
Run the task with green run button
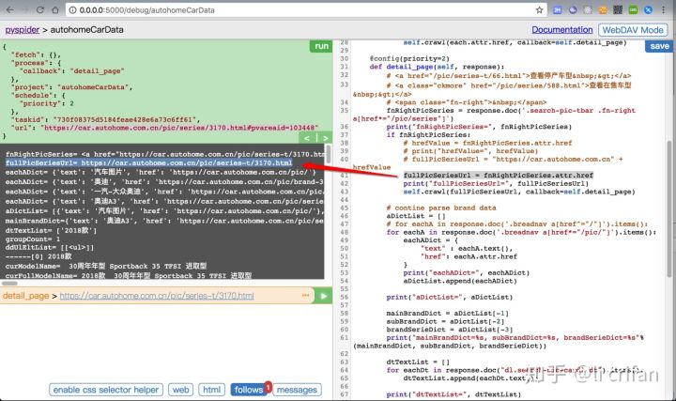click(x=321, y=46)
